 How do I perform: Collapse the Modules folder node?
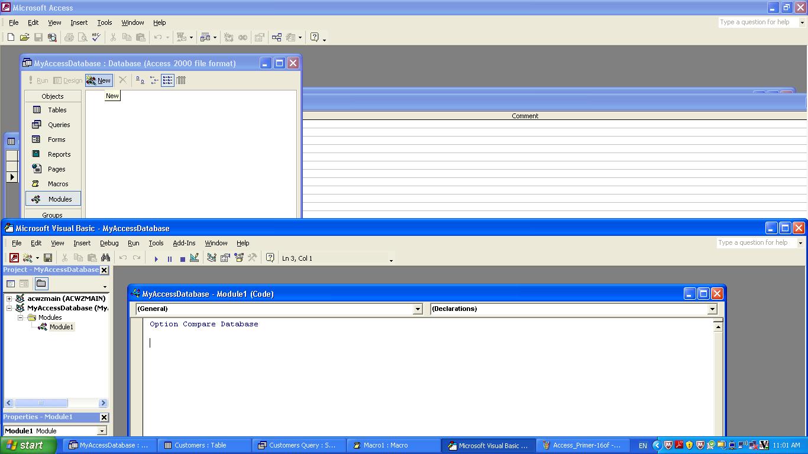(x=20, y=317)
